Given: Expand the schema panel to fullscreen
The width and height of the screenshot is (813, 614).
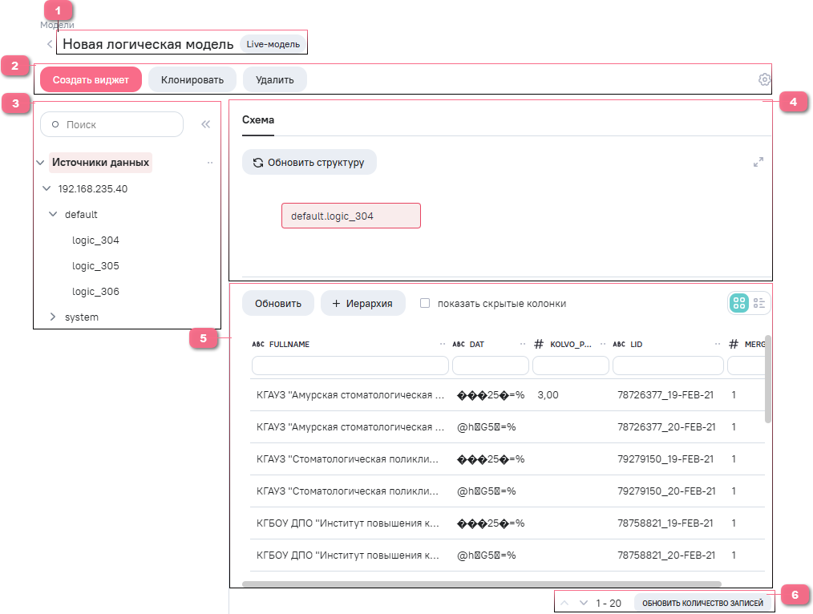Looking at the screenshot, I should point(758,162).
